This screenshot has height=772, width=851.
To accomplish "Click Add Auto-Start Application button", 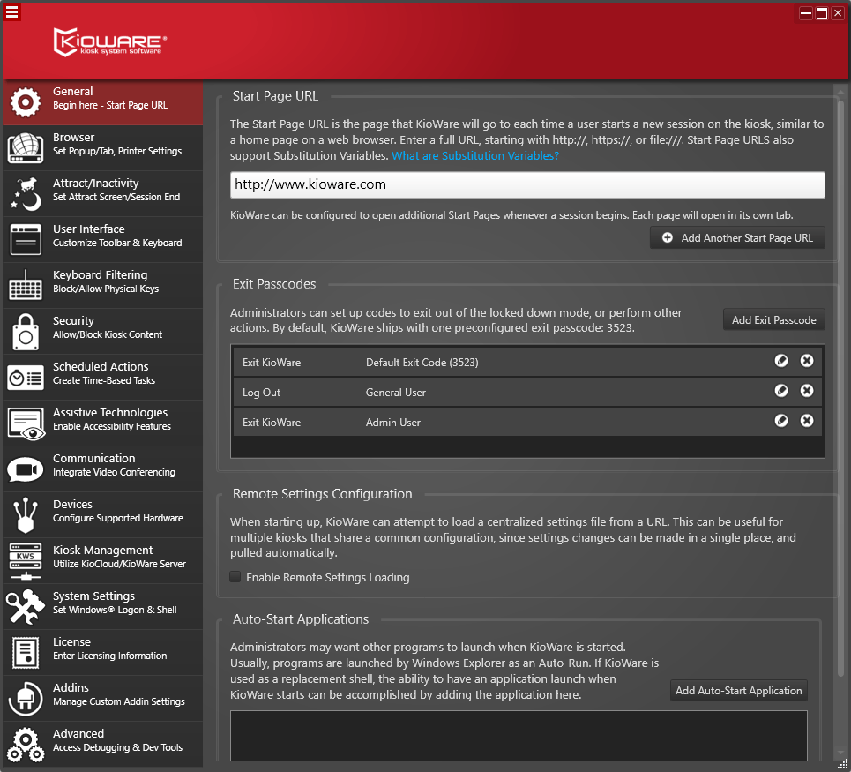I will pyautogui.click(x=739, y=691).
